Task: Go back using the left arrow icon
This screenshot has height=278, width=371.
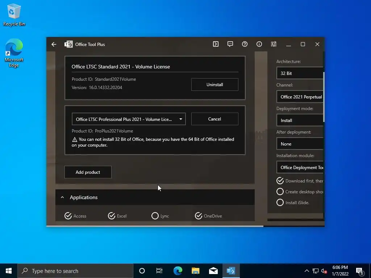Action: coord(54,44)
